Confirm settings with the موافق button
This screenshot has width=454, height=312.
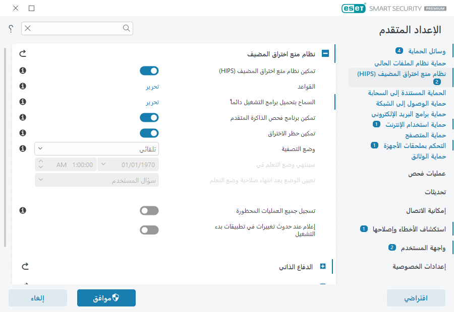[106, 298]
